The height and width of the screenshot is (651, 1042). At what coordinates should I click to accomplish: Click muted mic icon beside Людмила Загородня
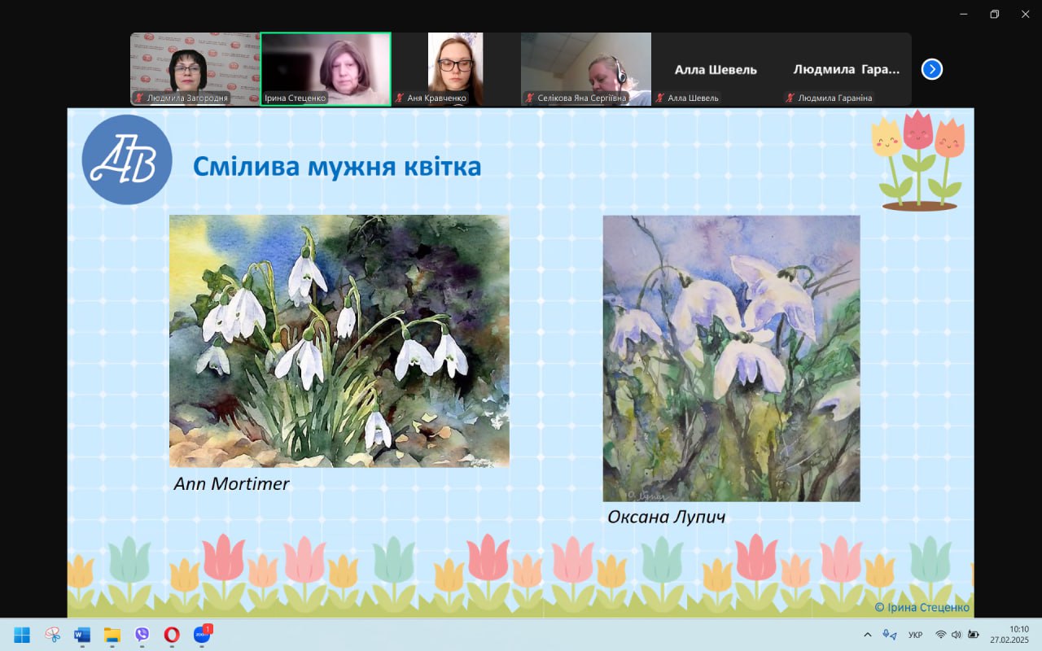click(x=139, y=98)
